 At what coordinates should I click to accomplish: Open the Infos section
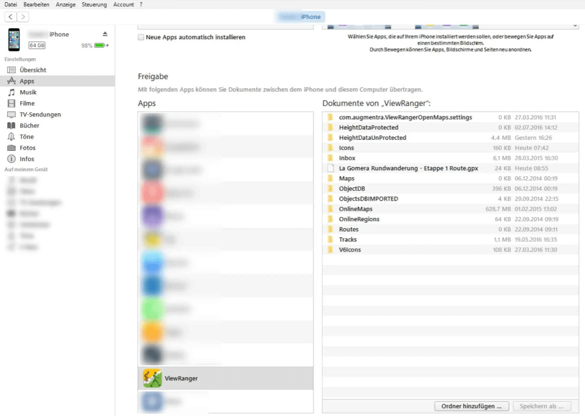pyautogui.click(x=26, y=159)
